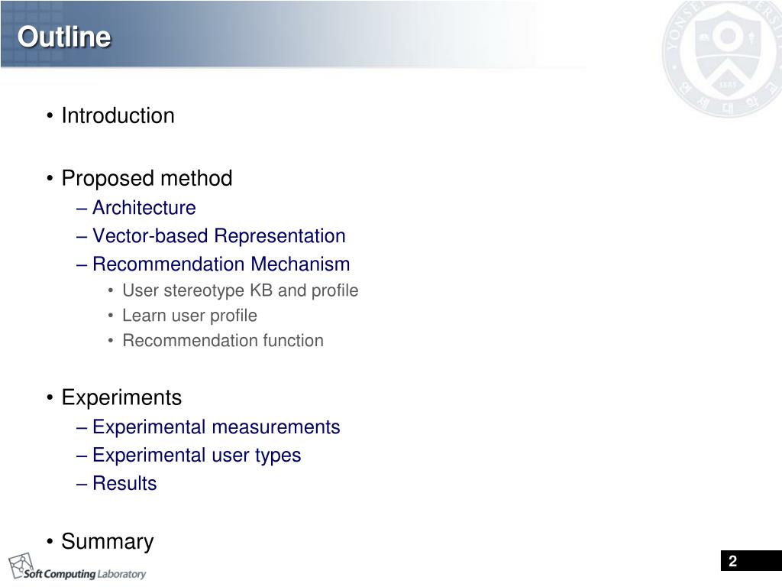Select the Learn user profile item
The width and height of the screenshot is (782, 587).
(189, 316)
